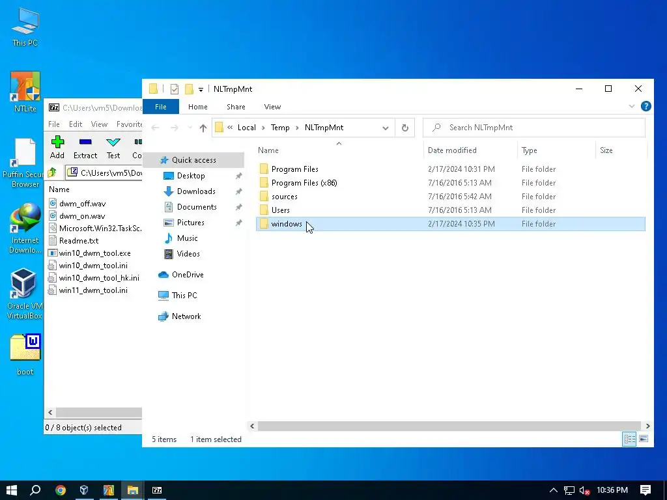Click the 7-Zip horizontal scrollbar left arrow

pos(50,412)
